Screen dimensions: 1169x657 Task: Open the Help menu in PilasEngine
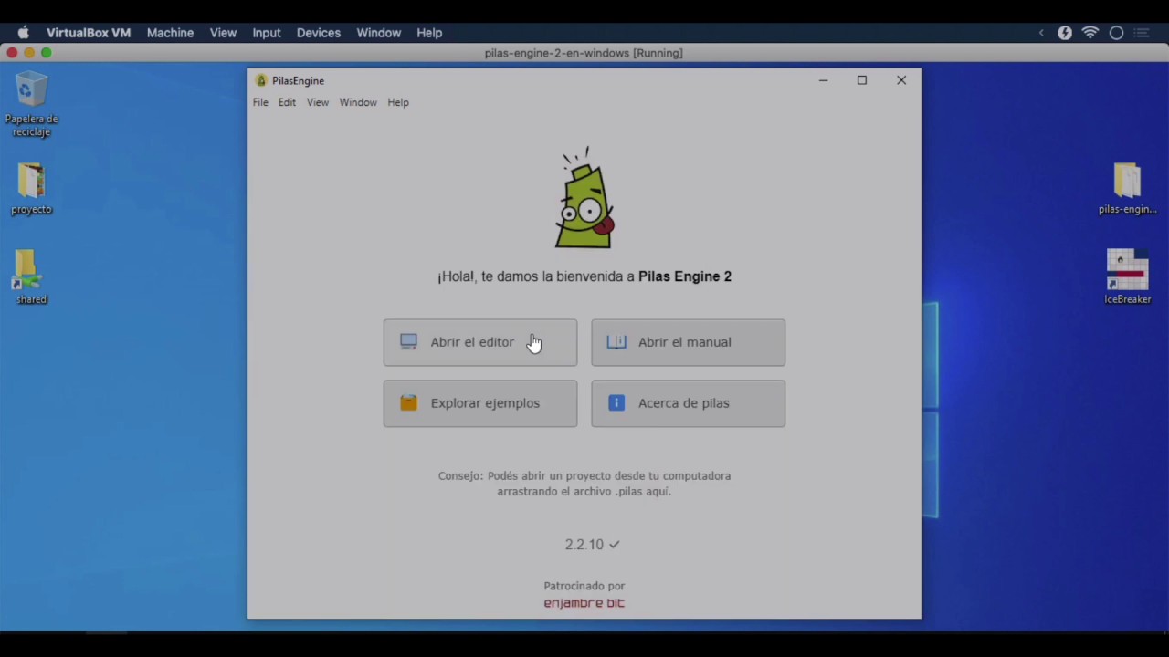[x=398, y=102]
